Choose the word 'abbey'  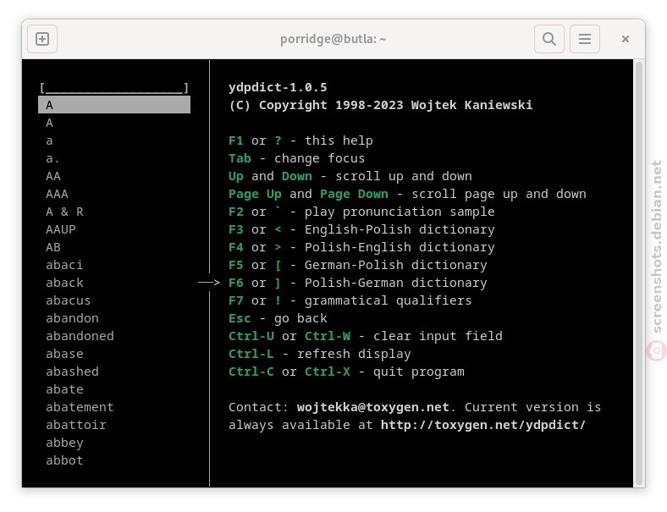tap(64, 443)
